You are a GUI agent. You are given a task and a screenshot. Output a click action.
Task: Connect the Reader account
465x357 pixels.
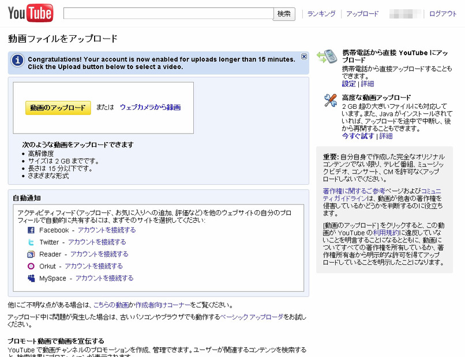click(x=99, y=254)
